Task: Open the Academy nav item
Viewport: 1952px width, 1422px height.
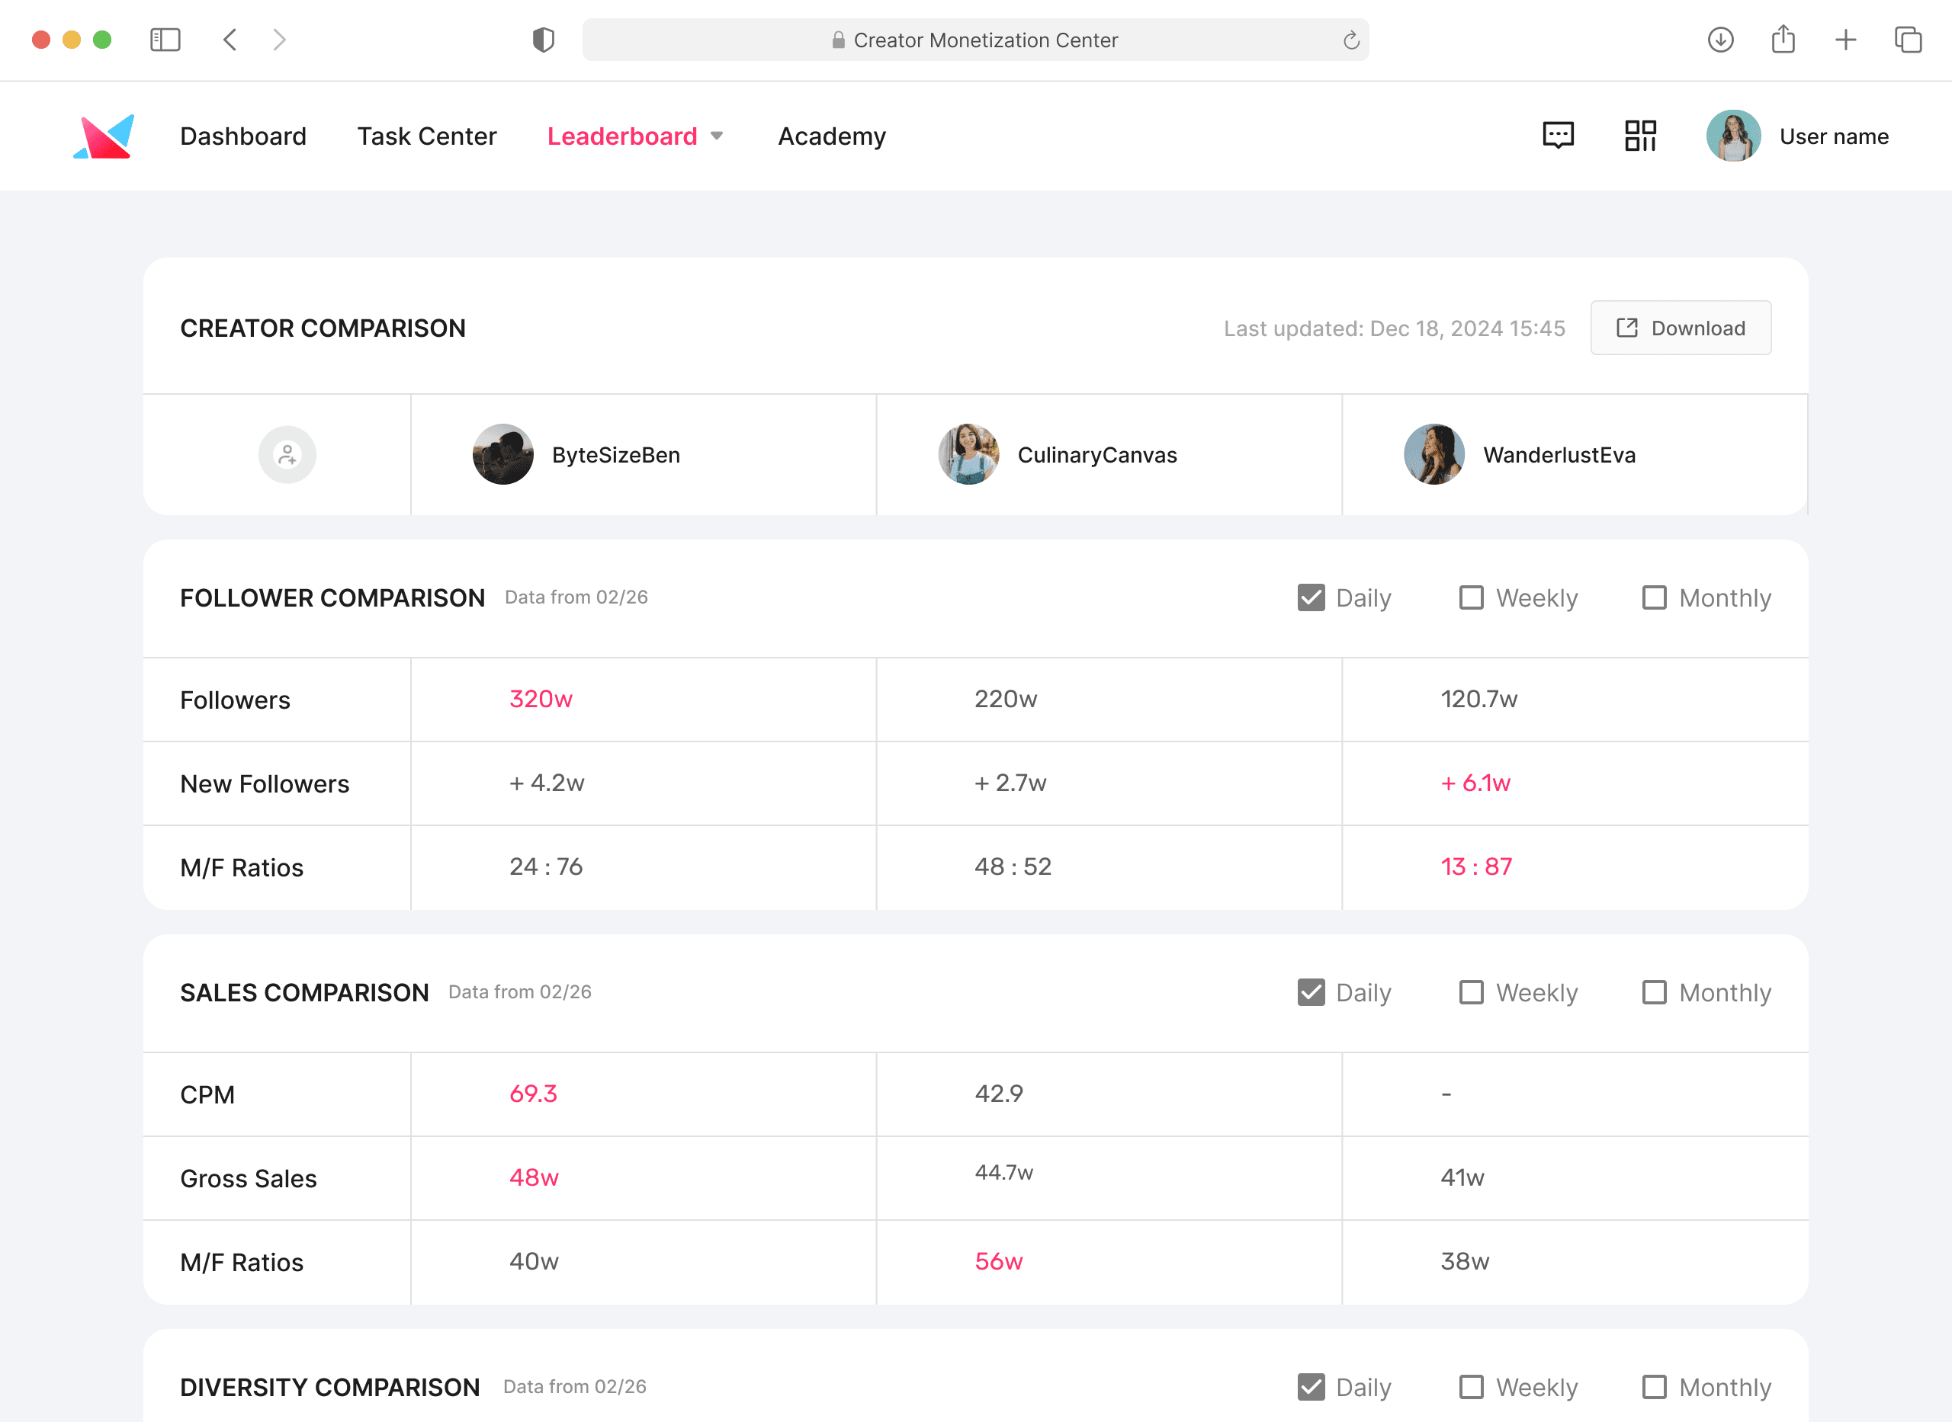Action: tap(832, 136)
